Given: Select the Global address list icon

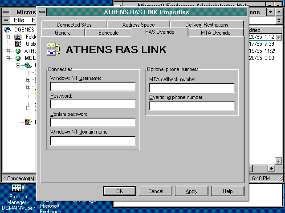Looking at the screenshot, I should [x=18, y=44].
